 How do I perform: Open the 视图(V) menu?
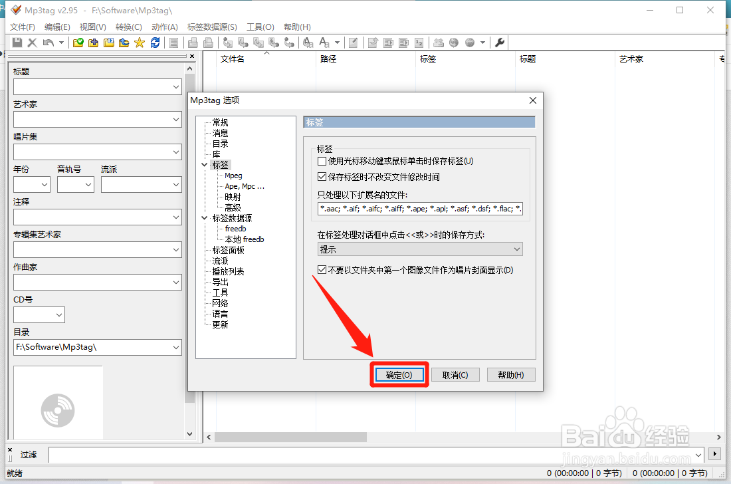(x=93, y=27)
